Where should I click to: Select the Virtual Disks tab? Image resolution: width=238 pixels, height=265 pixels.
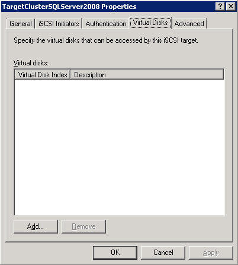point(150,23)
